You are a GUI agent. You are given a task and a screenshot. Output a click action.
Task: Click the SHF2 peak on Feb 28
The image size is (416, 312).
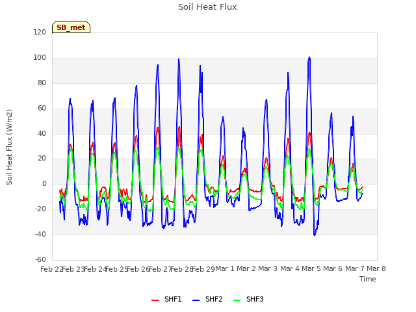click(x=179, y=59)
